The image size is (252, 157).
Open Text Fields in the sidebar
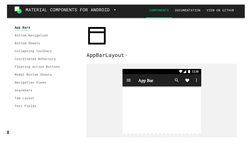pyautogui.click(x=25, y=106)
